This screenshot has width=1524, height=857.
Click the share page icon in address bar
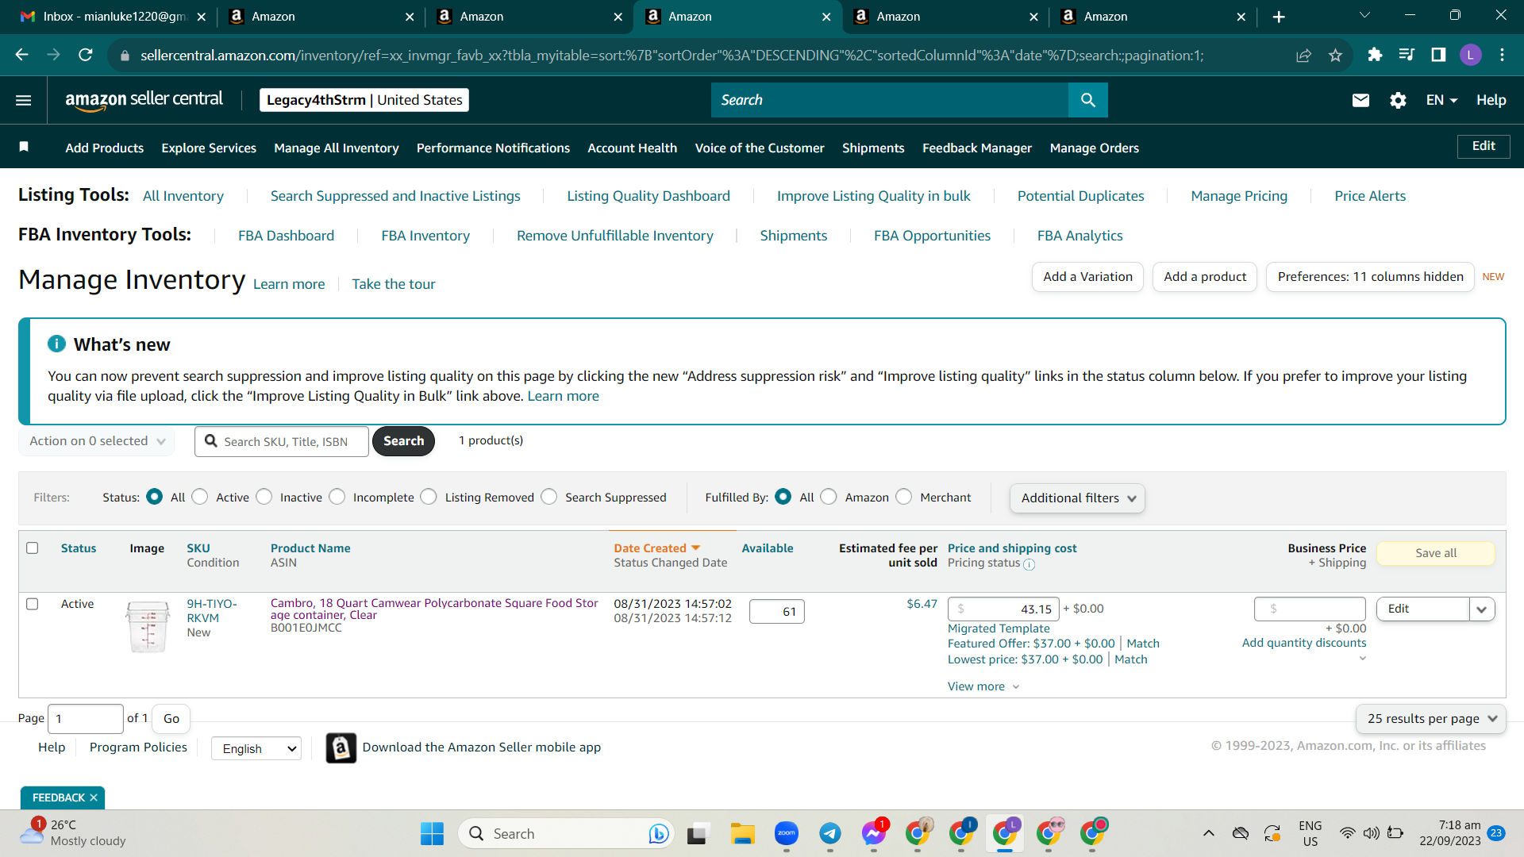pyautogui.click(x=1303, y=55)
